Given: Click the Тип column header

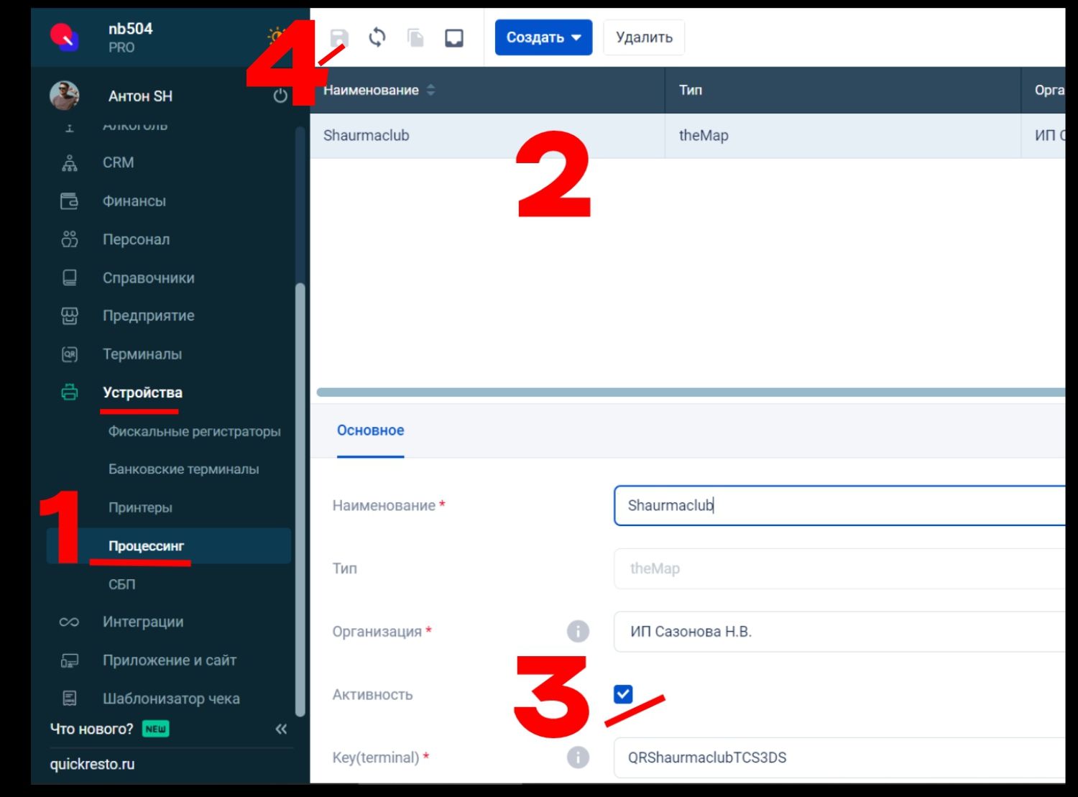Looking at the screenshot, I should click(x=691, y=90).
